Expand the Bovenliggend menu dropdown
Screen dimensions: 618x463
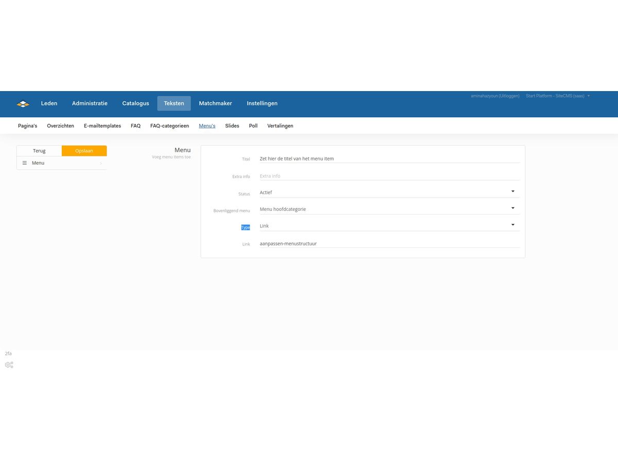pos(389,209)
